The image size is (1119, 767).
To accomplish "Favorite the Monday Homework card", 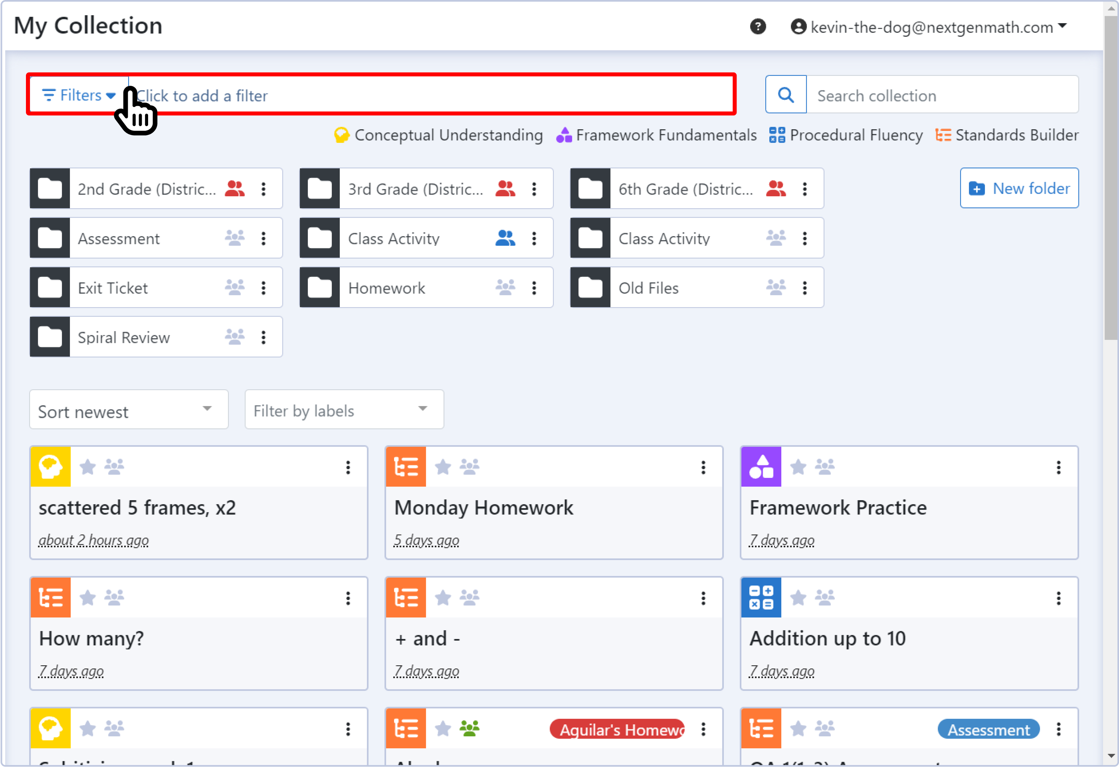I will pyautogui.click(x=443, y=467).
